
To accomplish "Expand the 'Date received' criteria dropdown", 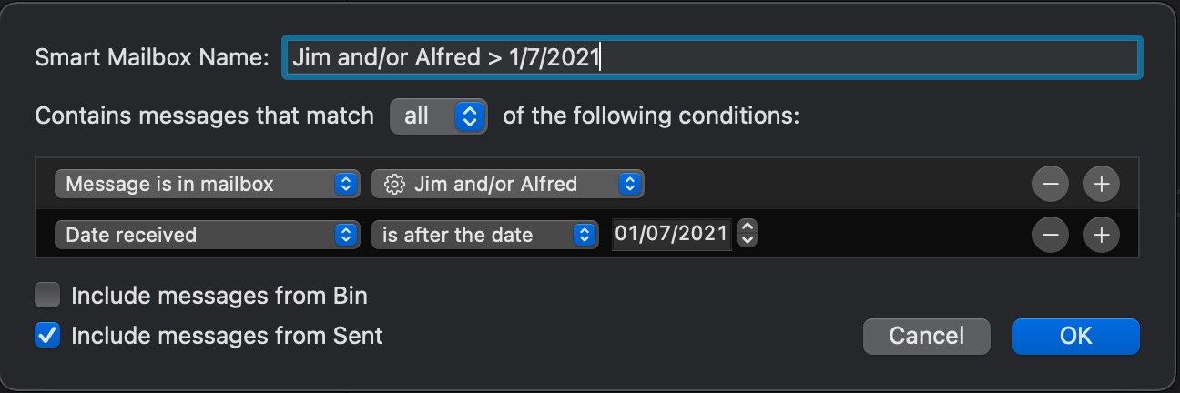I will point(205,235).
